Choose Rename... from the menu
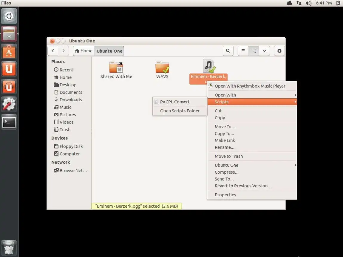Image resolution: width=343 pixels, height=257 pixels. pyautogui.click(x=252, y=147)
